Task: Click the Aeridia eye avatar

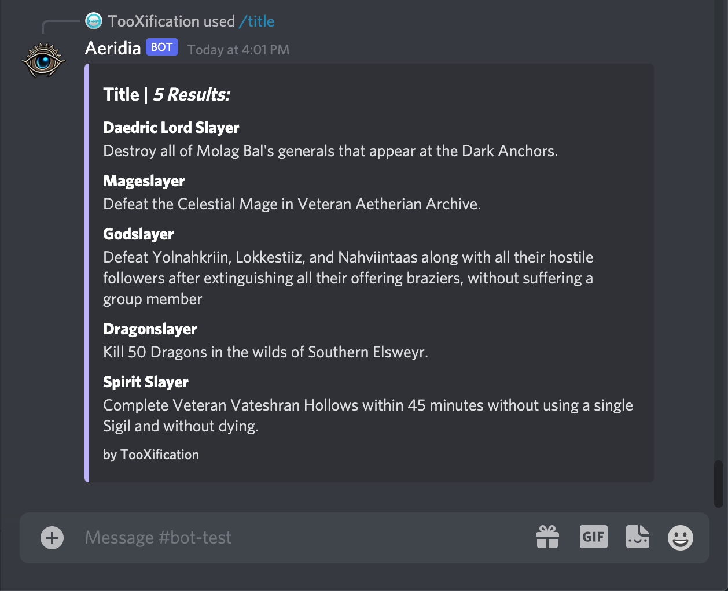Action: tap(43, 59)
